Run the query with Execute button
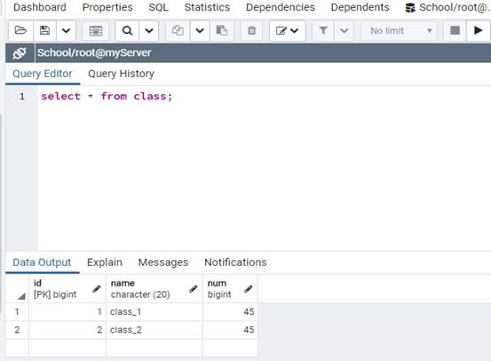 pos(478,31)
